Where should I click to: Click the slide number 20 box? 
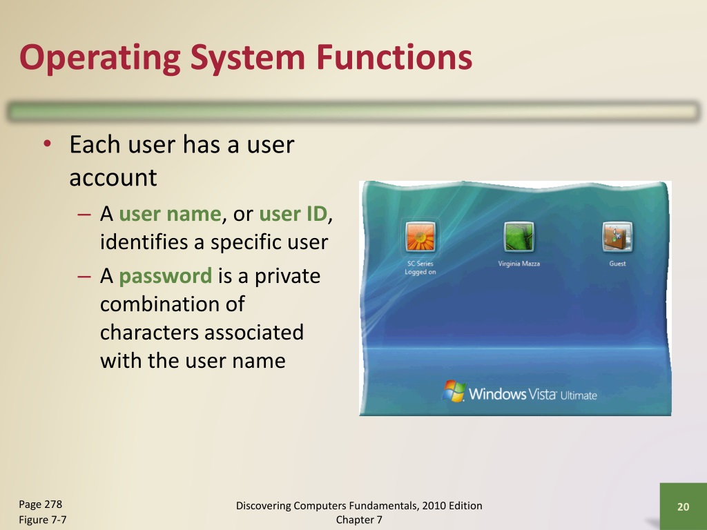pyautogui.click(x=683, y=507)
